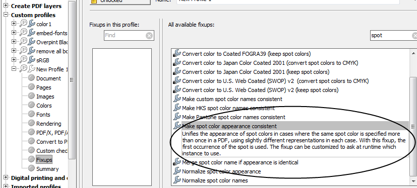The width and height of the screenshot is (417, 188).
Task: Clear the Fixups in this profile Find field
Action: (149, 35)
